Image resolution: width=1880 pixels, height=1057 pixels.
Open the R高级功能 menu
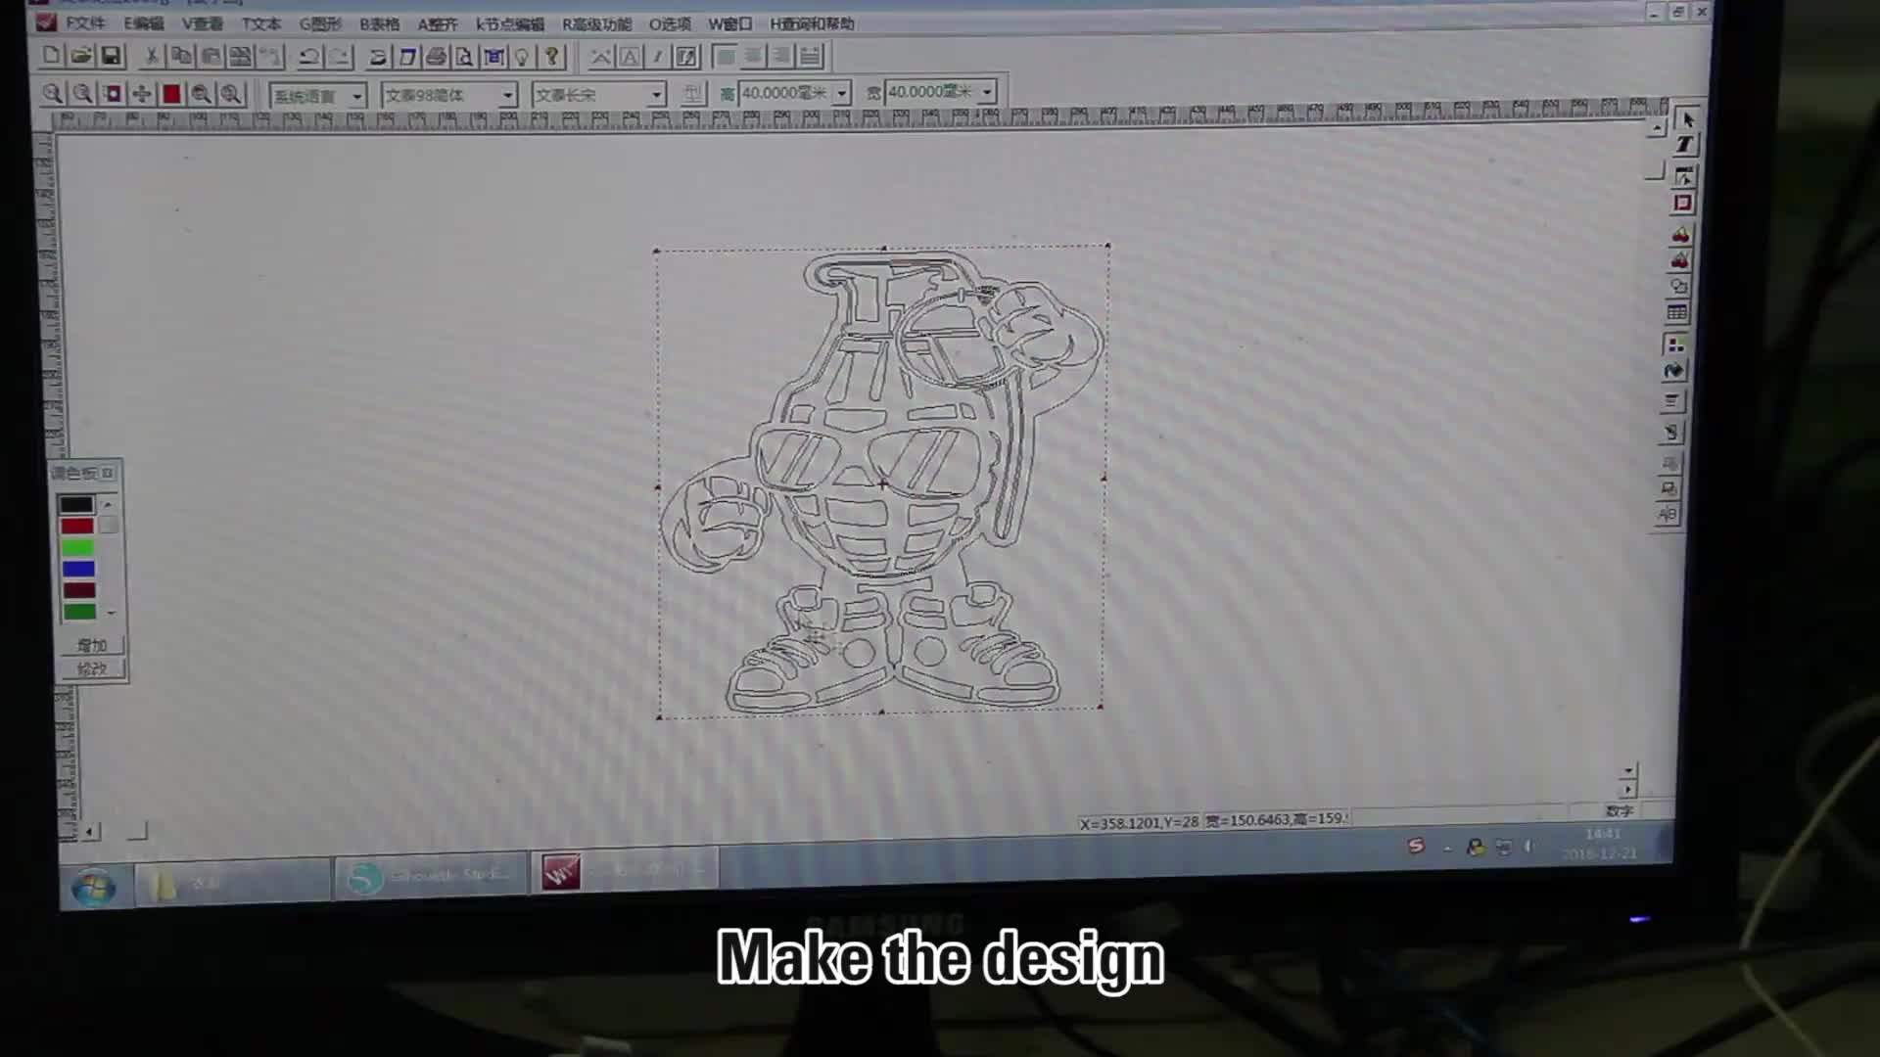click(596, 23)
